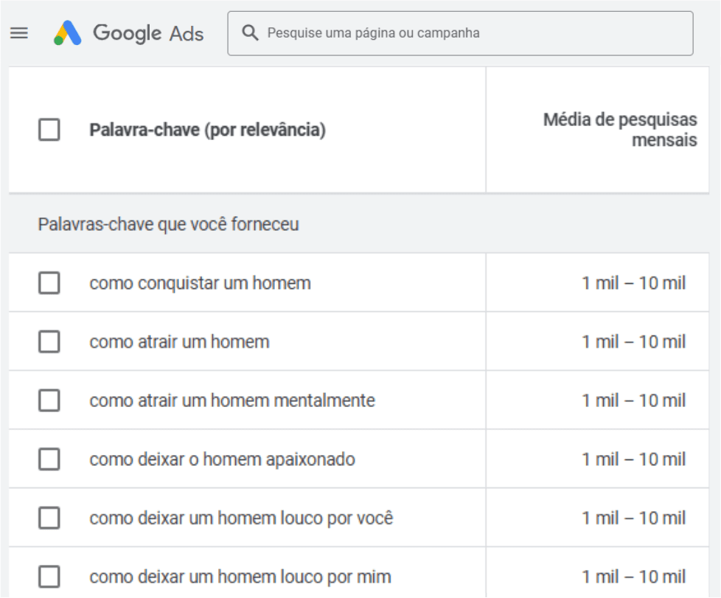Sort by 'Média de pesquisas mensais' column

(620, 130)
